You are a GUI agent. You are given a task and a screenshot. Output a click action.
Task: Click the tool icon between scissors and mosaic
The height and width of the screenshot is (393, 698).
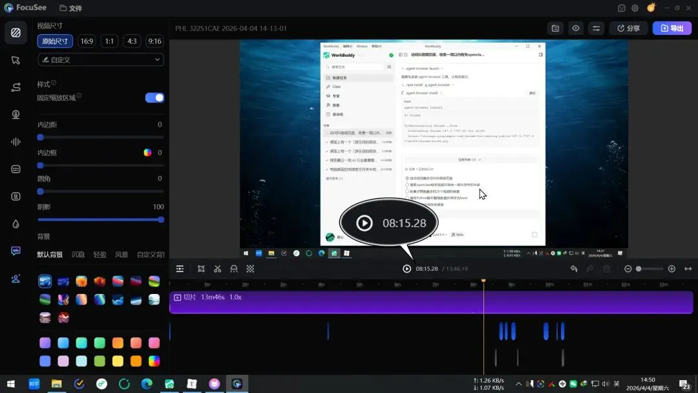234,269
